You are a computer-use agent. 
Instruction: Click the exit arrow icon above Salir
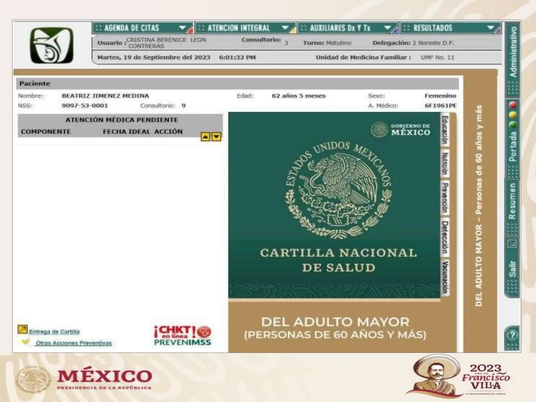(x=512, y=244)
